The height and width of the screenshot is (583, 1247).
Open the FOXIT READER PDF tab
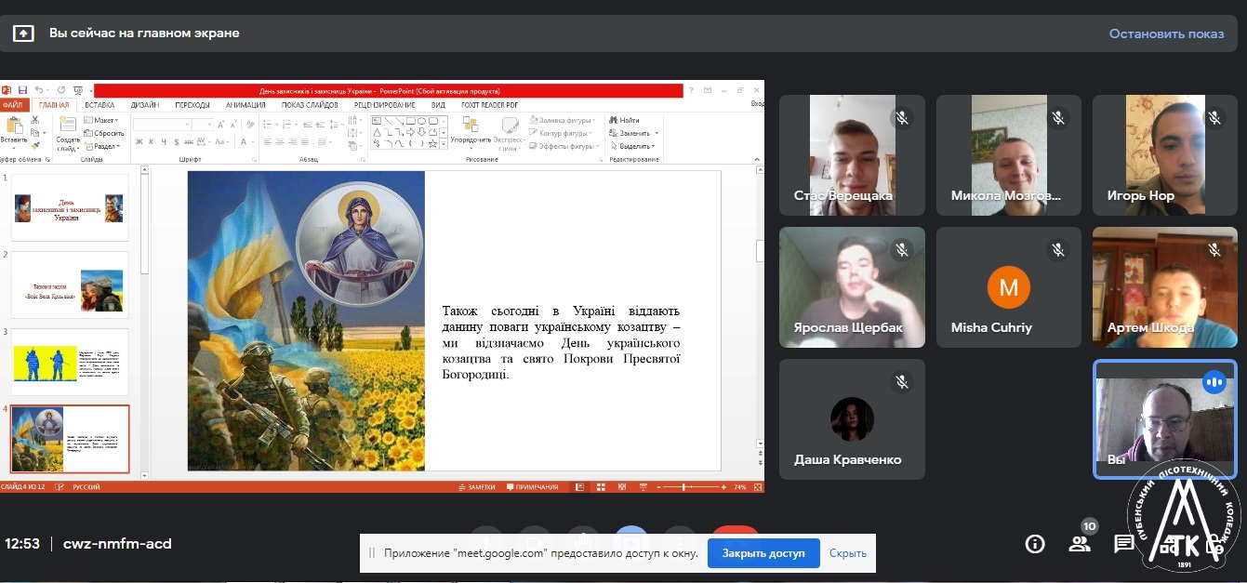coord(489,105)
